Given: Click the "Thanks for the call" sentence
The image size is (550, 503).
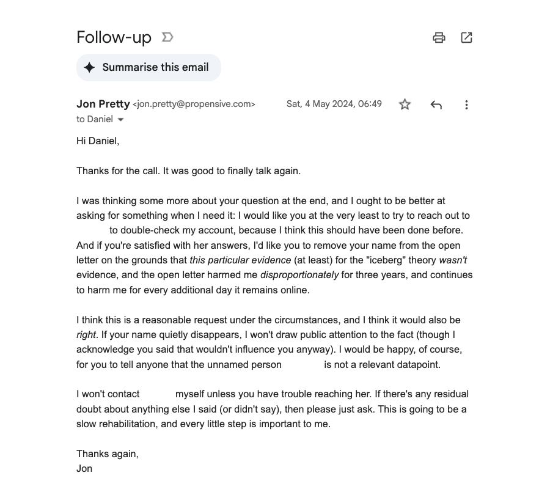Looking at the screenshot, I should coord(188,171).
